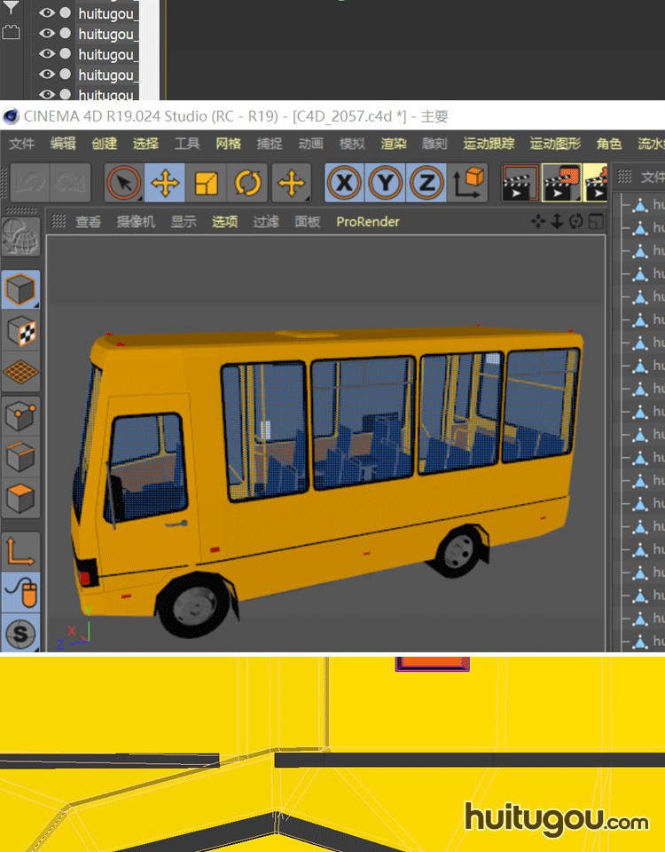
Task: Switch to Edges mode in left sidebar
Action: [x=20, y=457]
